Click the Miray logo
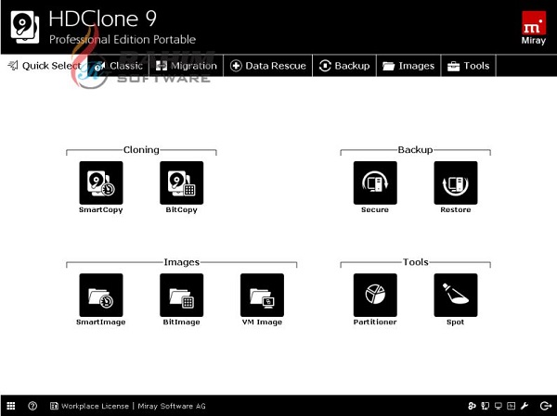 534,28
